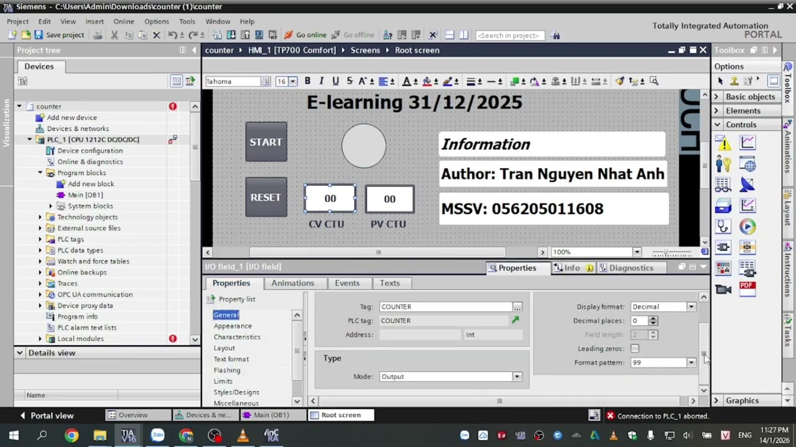Insert the Trend view control

tap(747, 143)
